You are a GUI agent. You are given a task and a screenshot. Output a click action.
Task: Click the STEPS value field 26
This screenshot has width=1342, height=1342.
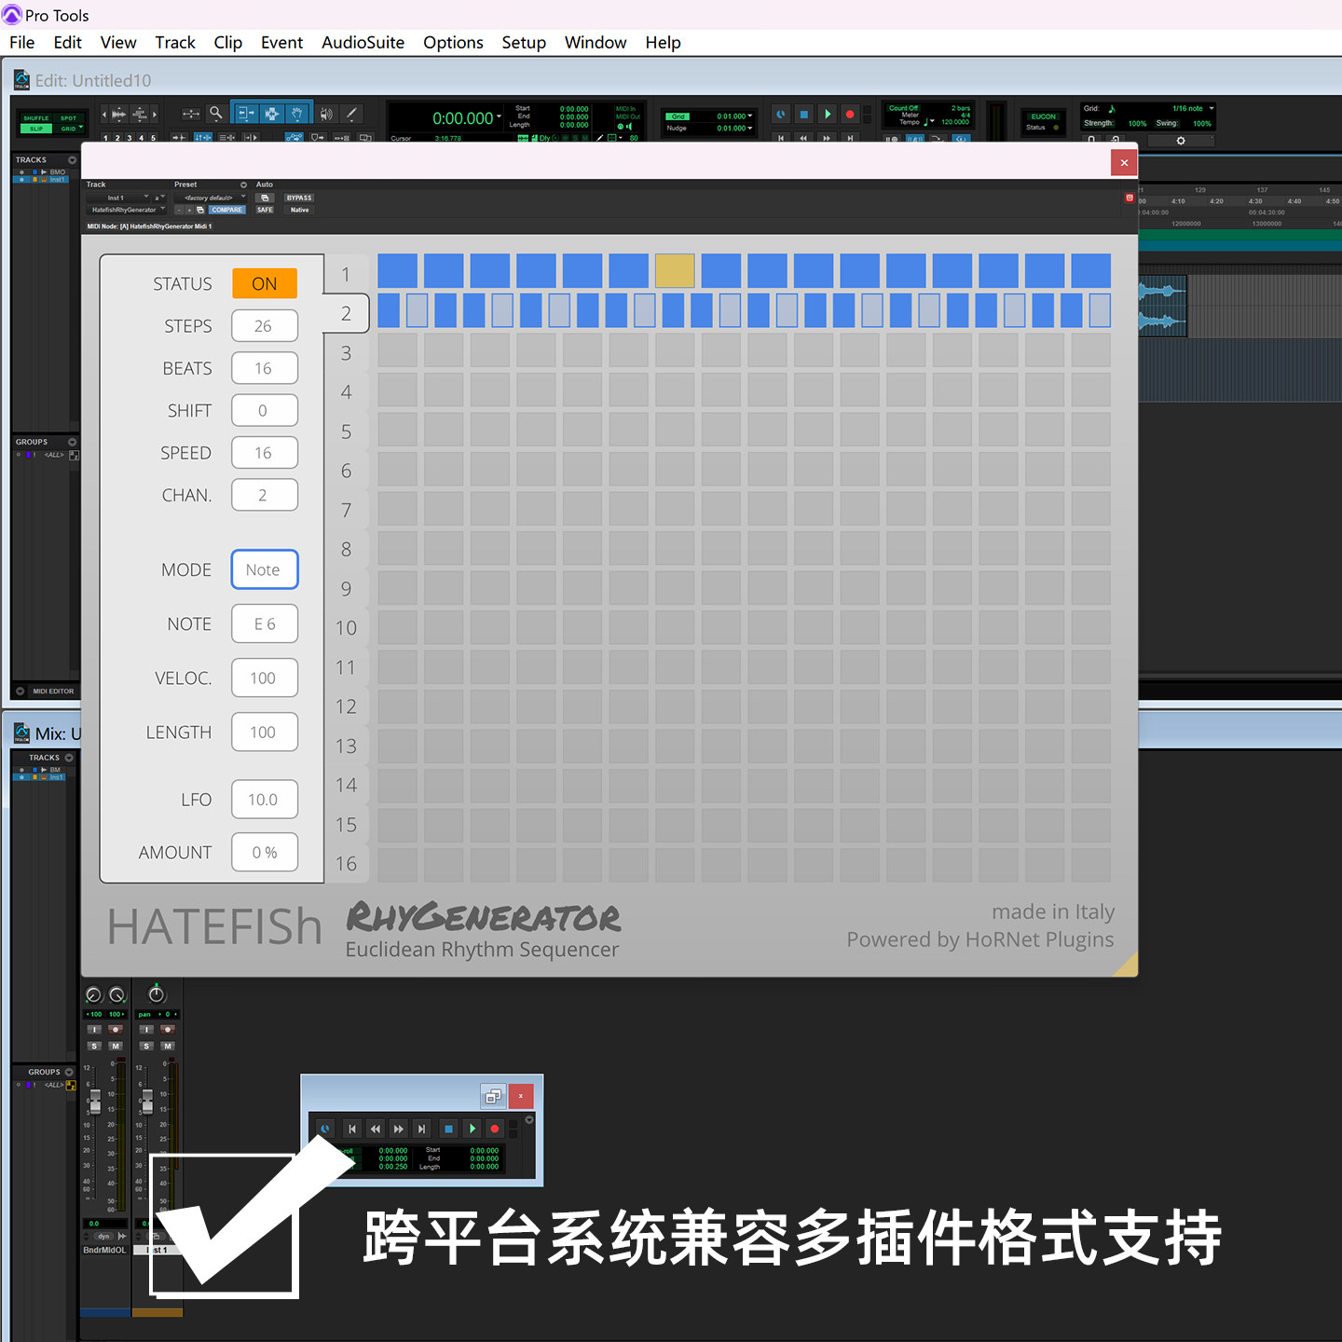point(265,326)
